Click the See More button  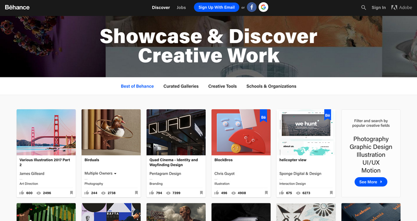[x=371, y=182]
